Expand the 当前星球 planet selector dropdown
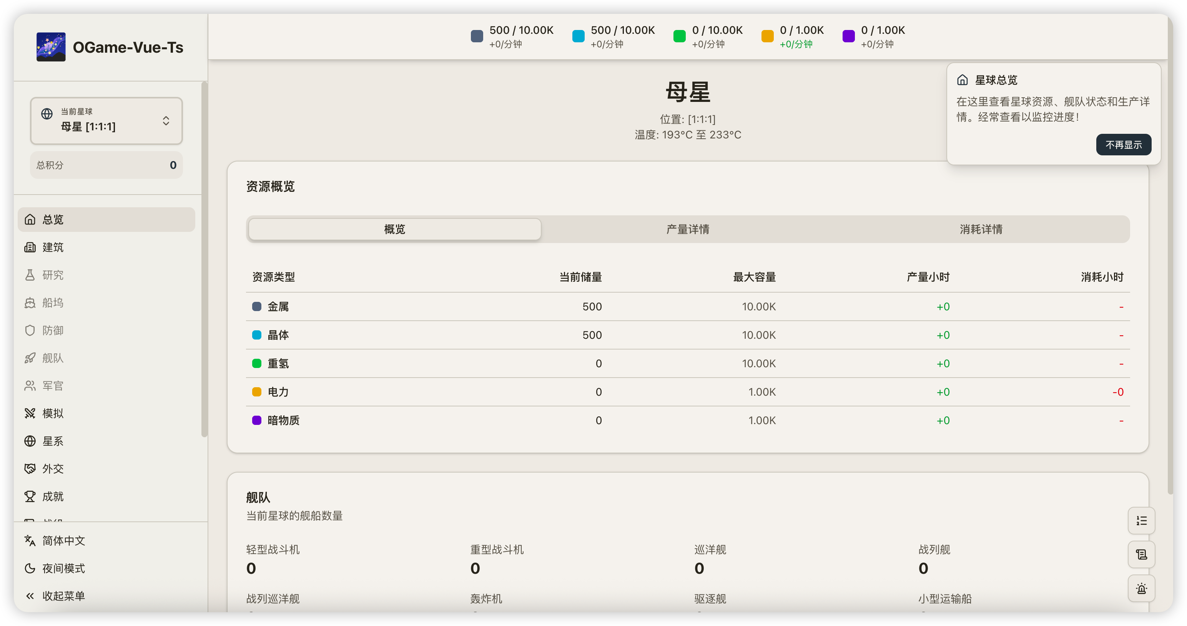The image size is (1187, 626). (106, 121)
